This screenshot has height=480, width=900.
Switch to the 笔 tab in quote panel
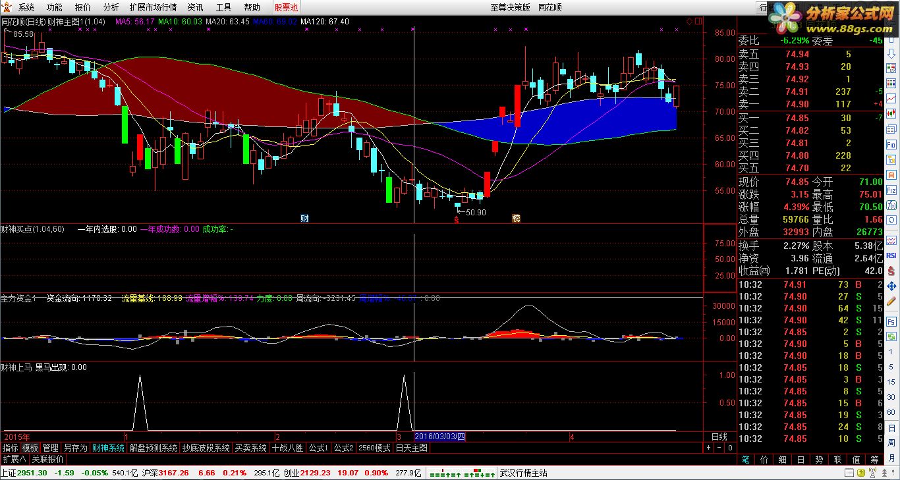[x=746, y=460]
